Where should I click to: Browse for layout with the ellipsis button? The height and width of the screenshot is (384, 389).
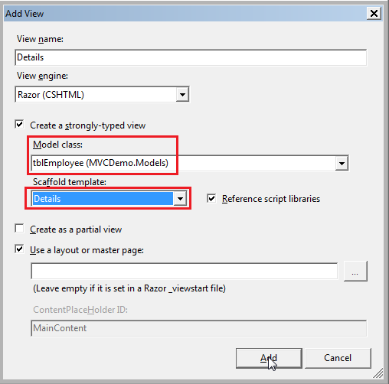(x=355, y=271)
